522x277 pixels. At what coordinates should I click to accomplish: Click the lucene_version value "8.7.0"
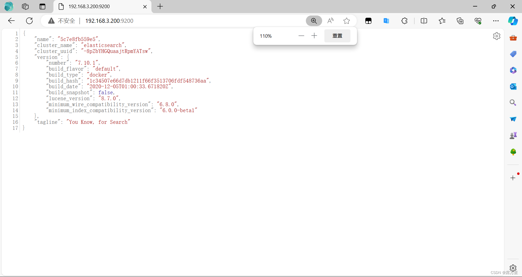click(108, 99)
